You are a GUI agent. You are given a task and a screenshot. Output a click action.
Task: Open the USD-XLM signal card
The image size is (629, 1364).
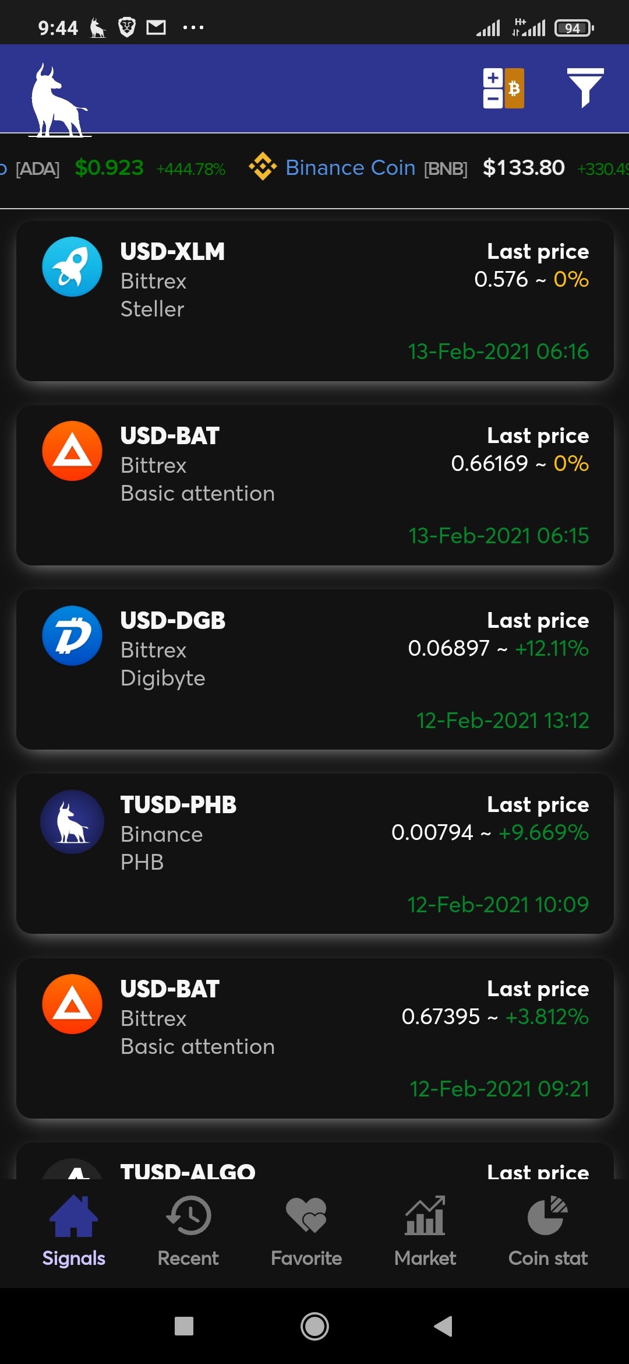pyautogui.click(x=314, y=301)
